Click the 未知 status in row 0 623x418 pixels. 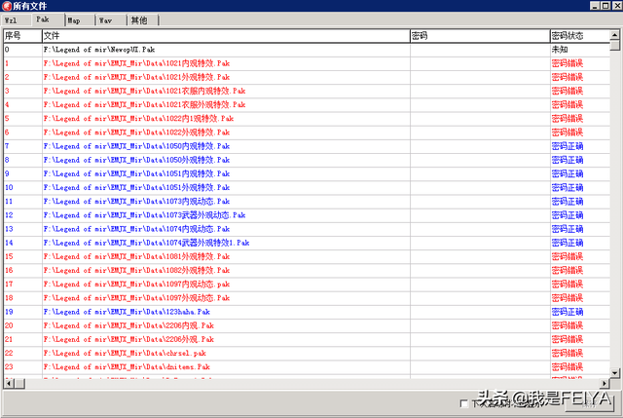point(560,50)
